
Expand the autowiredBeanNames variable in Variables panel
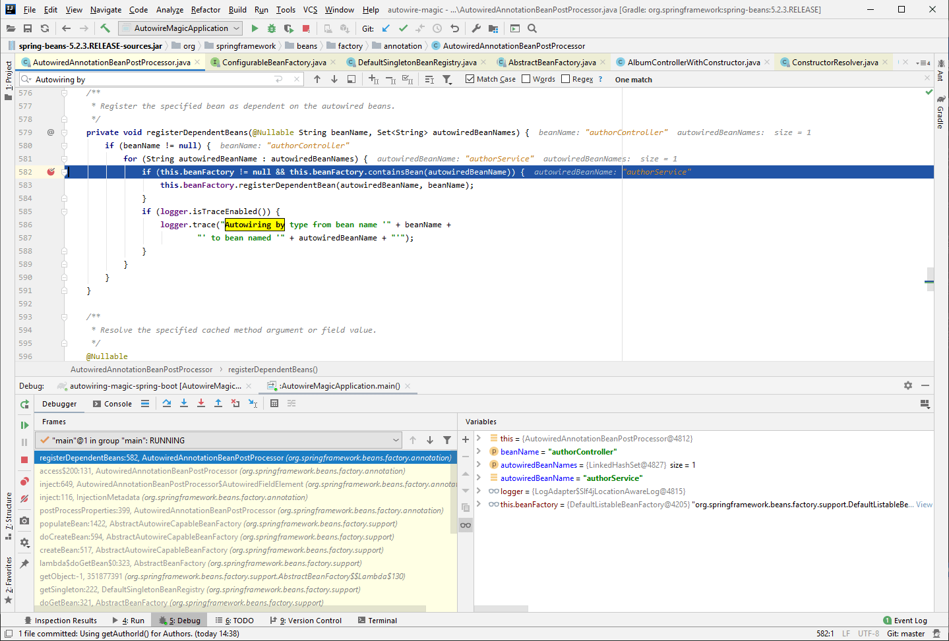[477, 464]
